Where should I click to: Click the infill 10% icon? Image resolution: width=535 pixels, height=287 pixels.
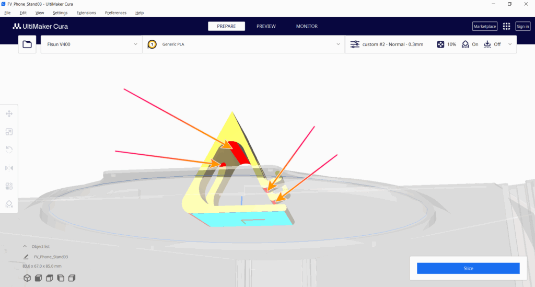click(x=440, y=44)
